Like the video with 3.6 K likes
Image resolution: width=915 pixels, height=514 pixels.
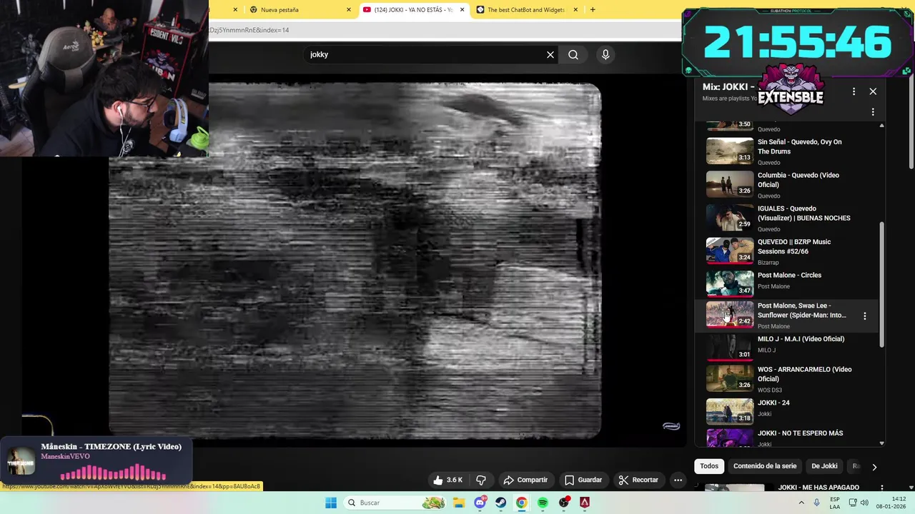click(x=448, y=480)
